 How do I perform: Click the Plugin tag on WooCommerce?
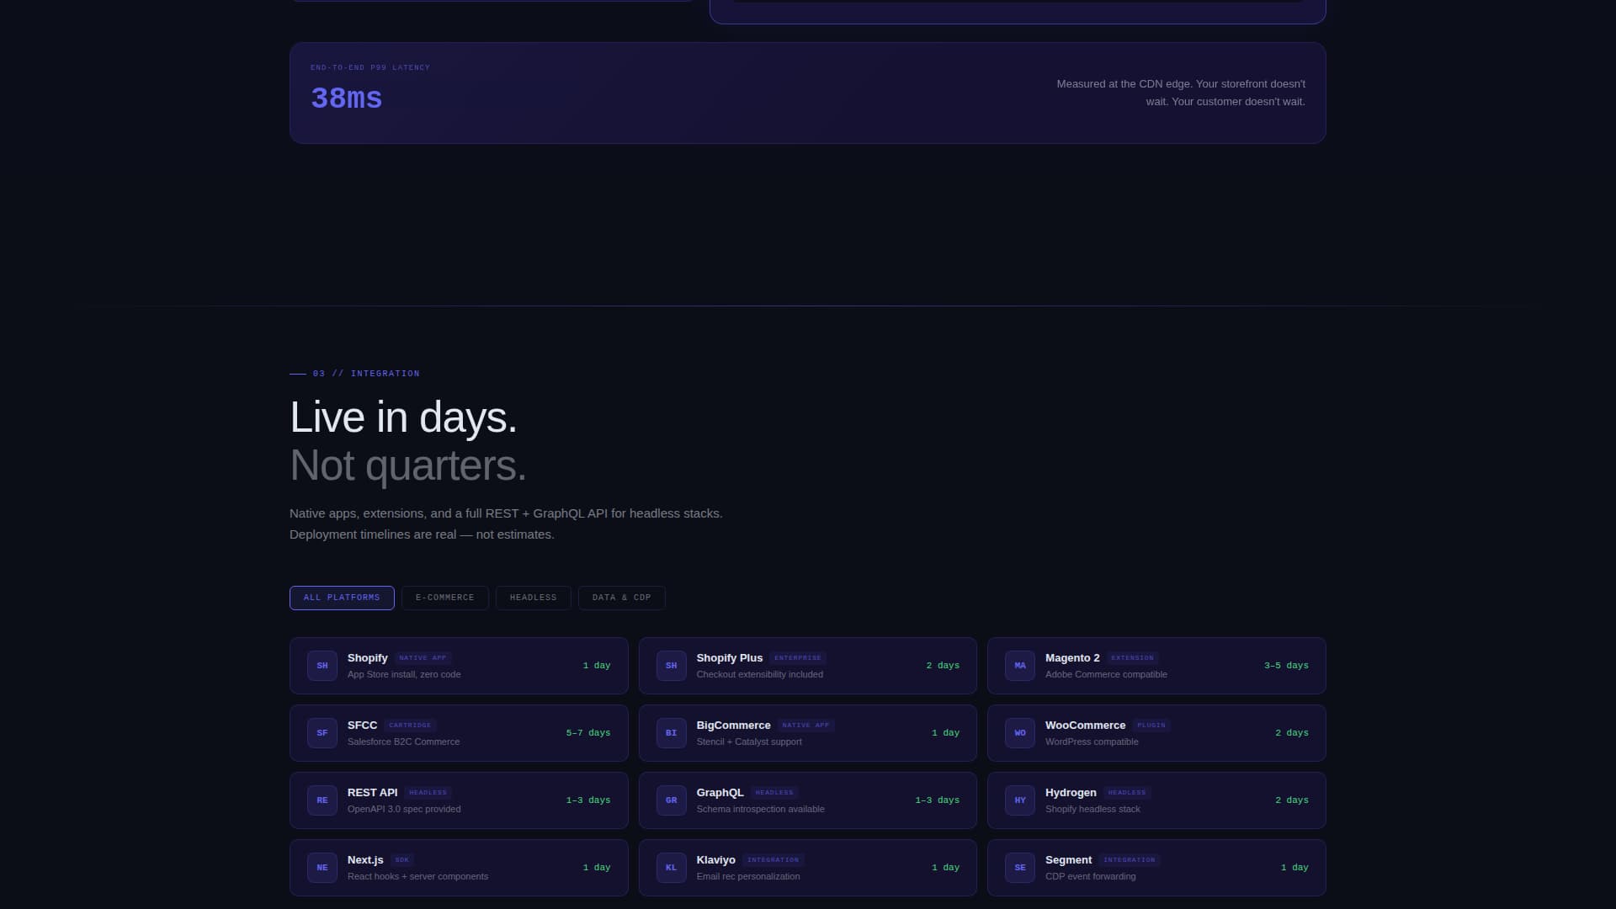coord(1151,726)
